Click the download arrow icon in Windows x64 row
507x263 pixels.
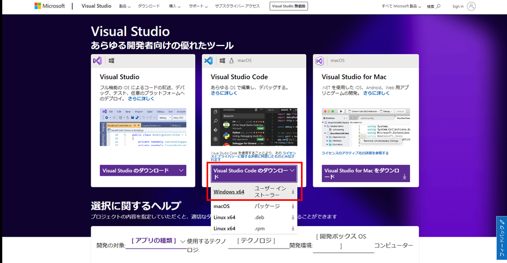(292, 192)
